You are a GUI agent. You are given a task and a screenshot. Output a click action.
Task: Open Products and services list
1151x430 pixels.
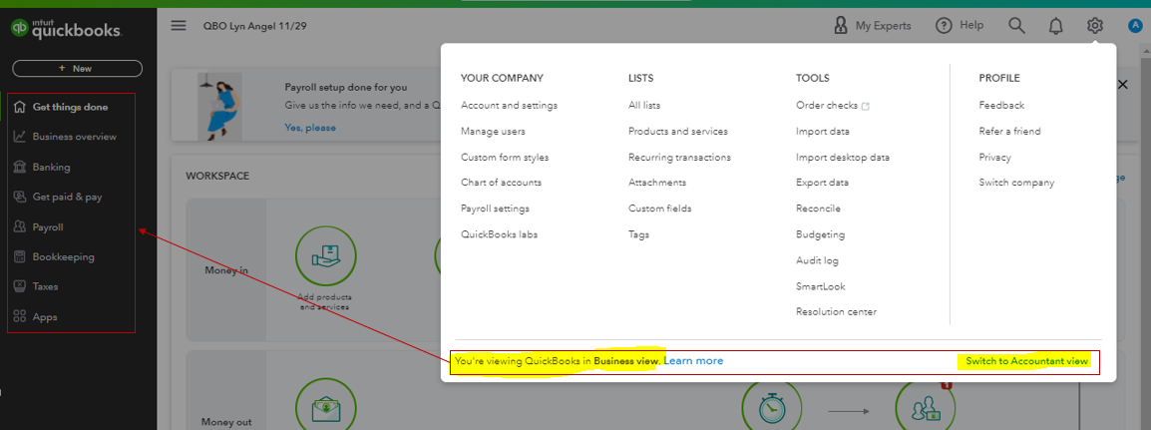[678, 132]
